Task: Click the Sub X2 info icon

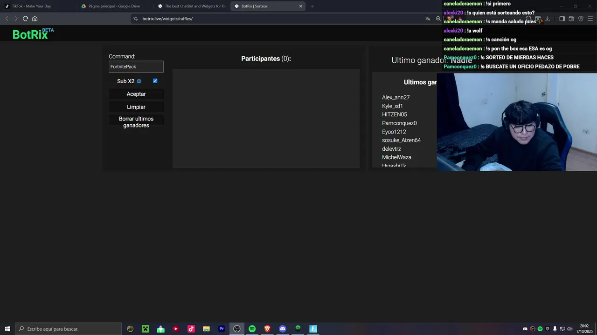Action: (139, 81)
